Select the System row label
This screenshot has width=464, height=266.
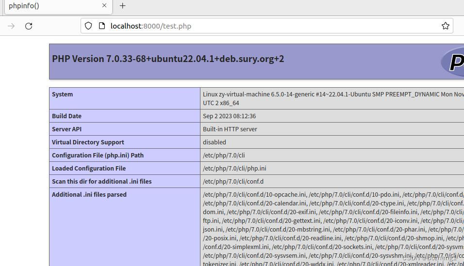tap(63, 94)
